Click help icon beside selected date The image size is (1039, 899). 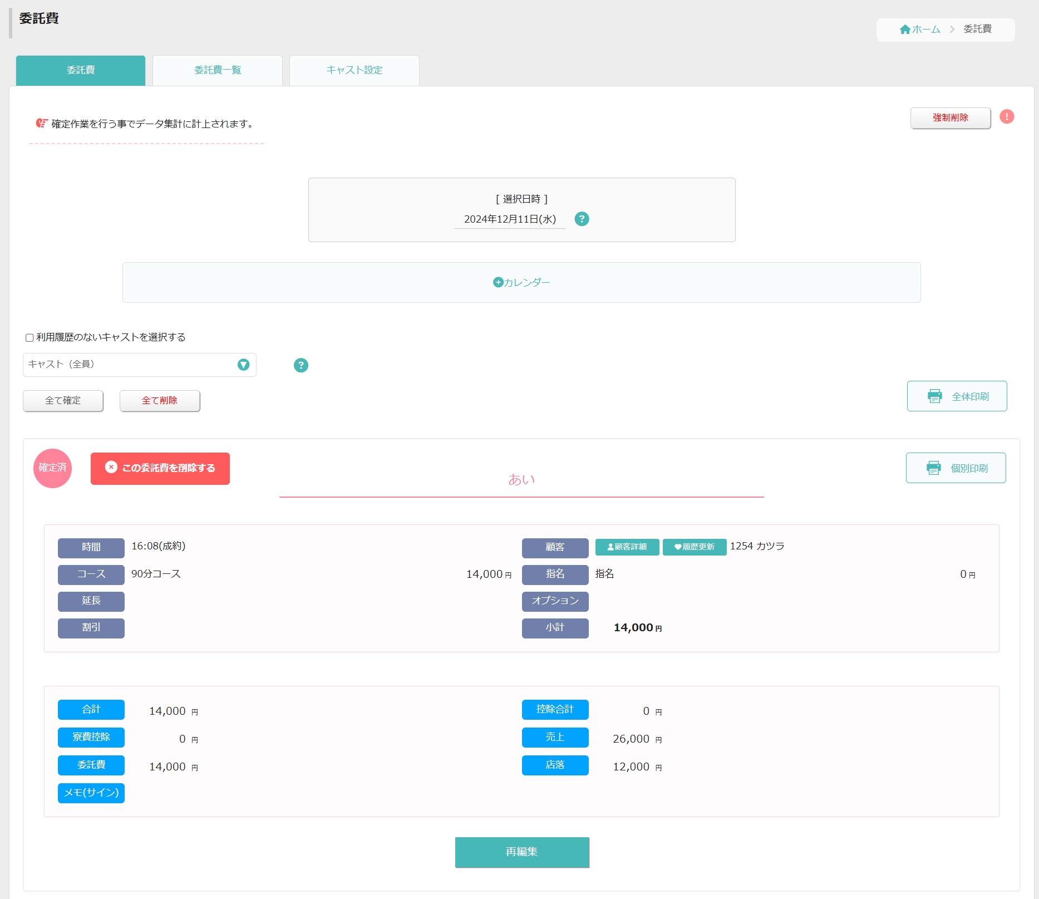pos(582,219)
